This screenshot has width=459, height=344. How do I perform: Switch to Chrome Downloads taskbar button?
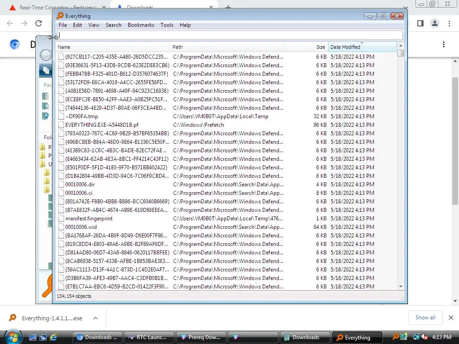coord(97,337)
